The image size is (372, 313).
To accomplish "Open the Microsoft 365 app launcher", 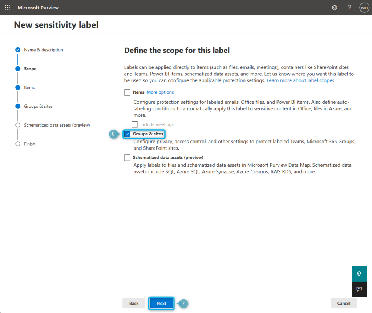I will (x=7, y=7).
